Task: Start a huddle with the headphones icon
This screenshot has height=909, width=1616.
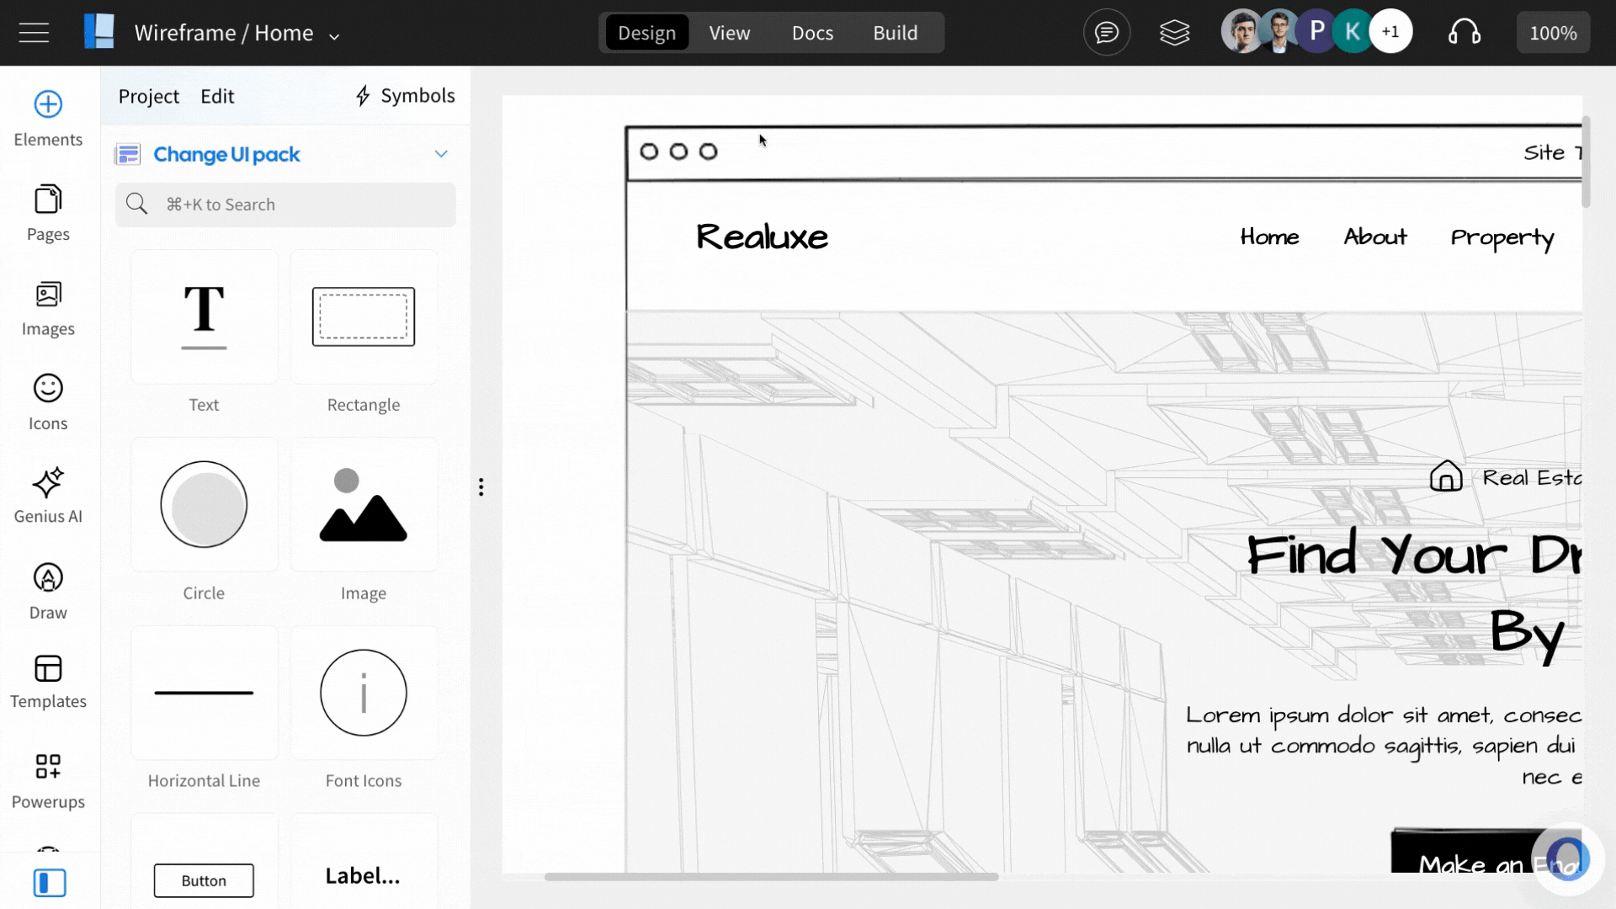Action: click(x=1464, y=32)
